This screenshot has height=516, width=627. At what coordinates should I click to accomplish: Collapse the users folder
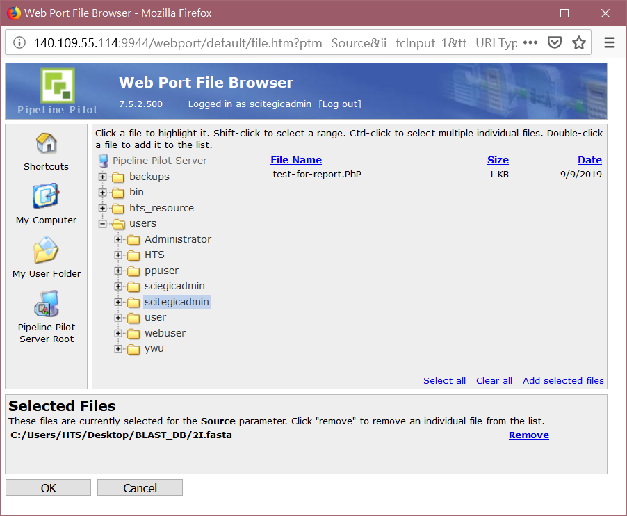pos(103,224)
